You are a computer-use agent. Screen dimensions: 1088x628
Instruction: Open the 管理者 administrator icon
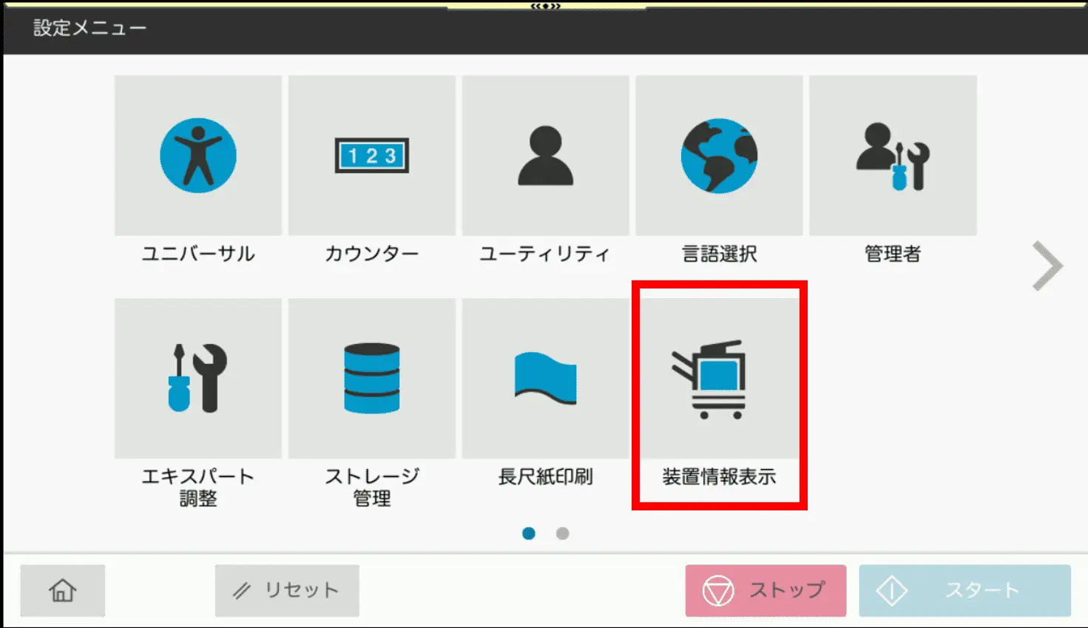coord(892,156)
